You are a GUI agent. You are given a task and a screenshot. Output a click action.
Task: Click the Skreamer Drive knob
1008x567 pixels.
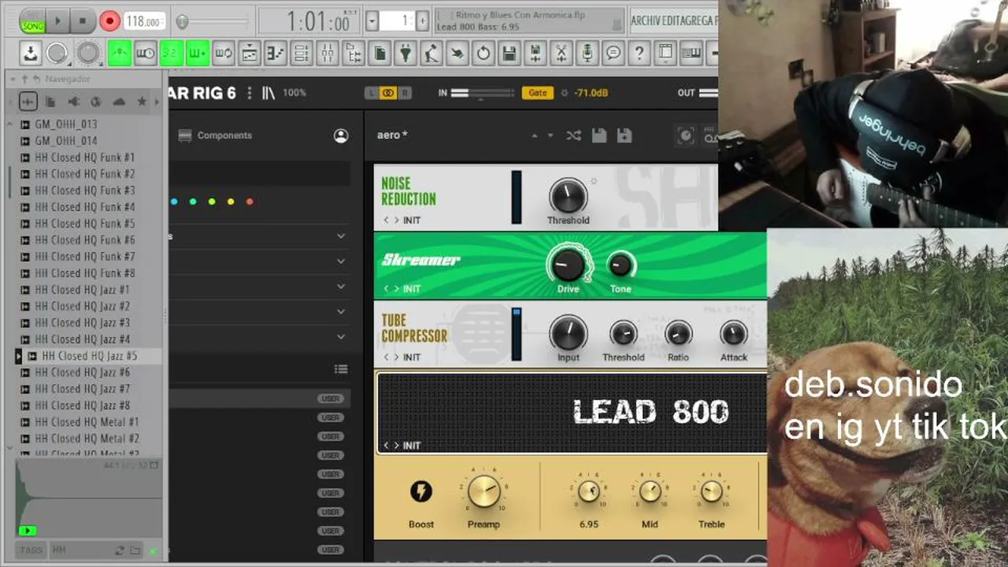tap(568, 265)
